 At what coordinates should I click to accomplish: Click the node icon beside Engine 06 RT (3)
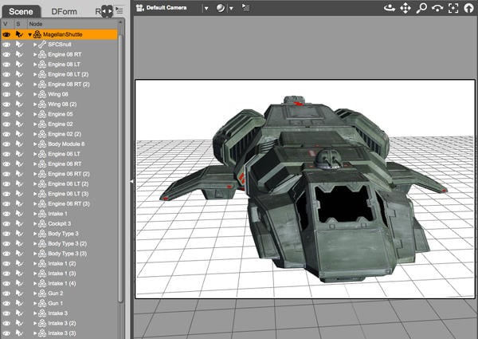click(42, 204)
